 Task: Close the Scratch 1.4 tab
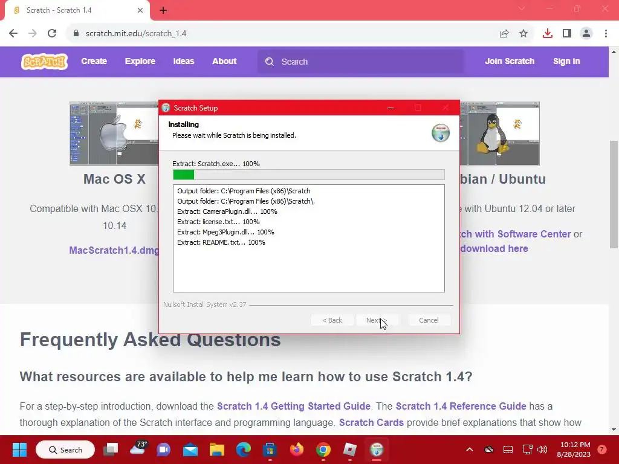(140, 10)
